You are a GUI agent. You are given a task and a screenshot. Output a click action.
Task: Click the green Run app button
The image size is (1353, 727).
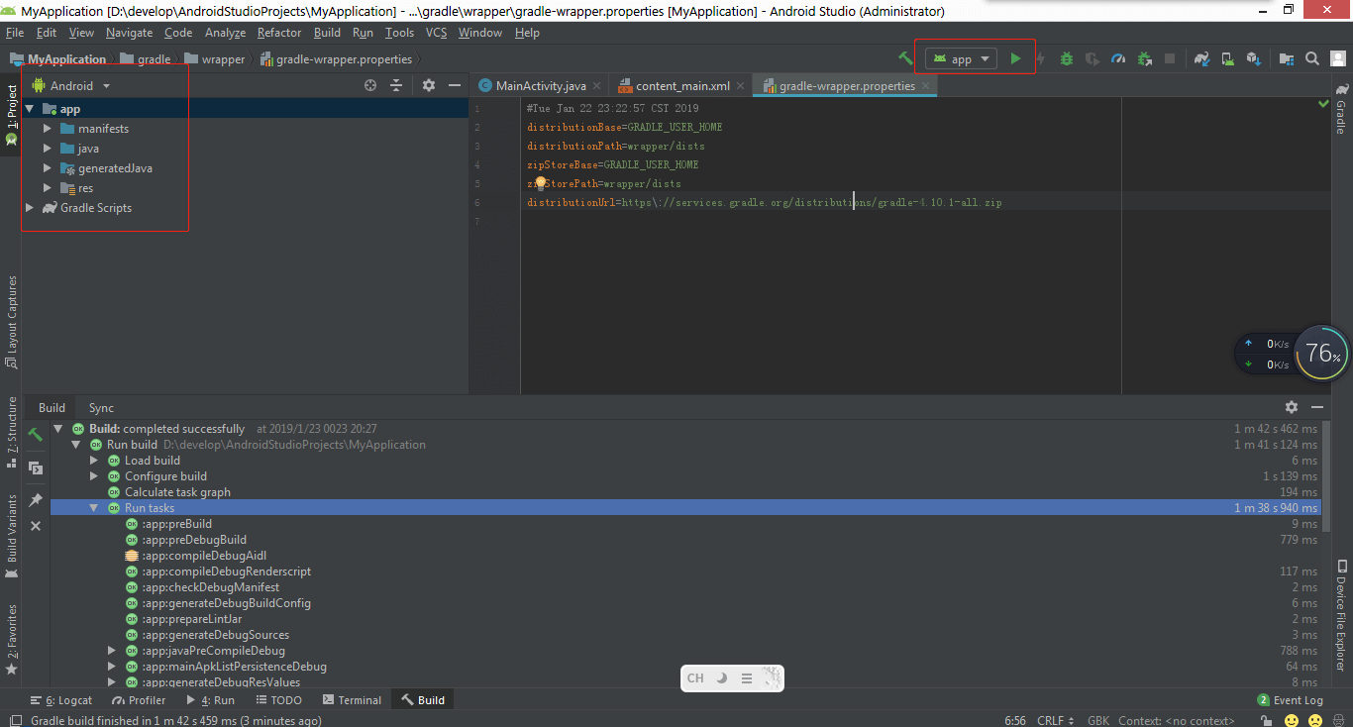pos(1015,59)
